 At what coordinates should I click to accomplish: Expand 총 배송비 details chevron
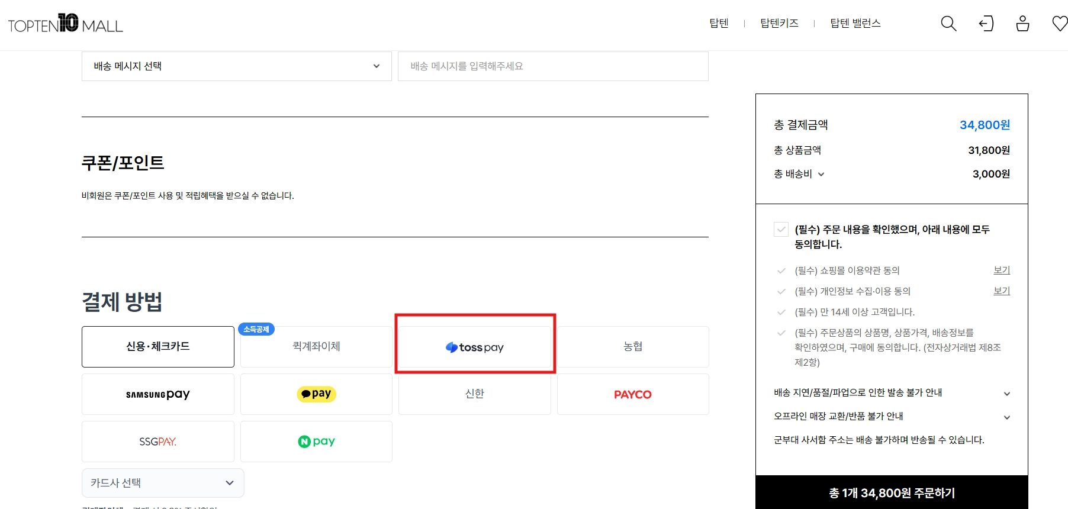pyautogui.click(x=821, y=174)
